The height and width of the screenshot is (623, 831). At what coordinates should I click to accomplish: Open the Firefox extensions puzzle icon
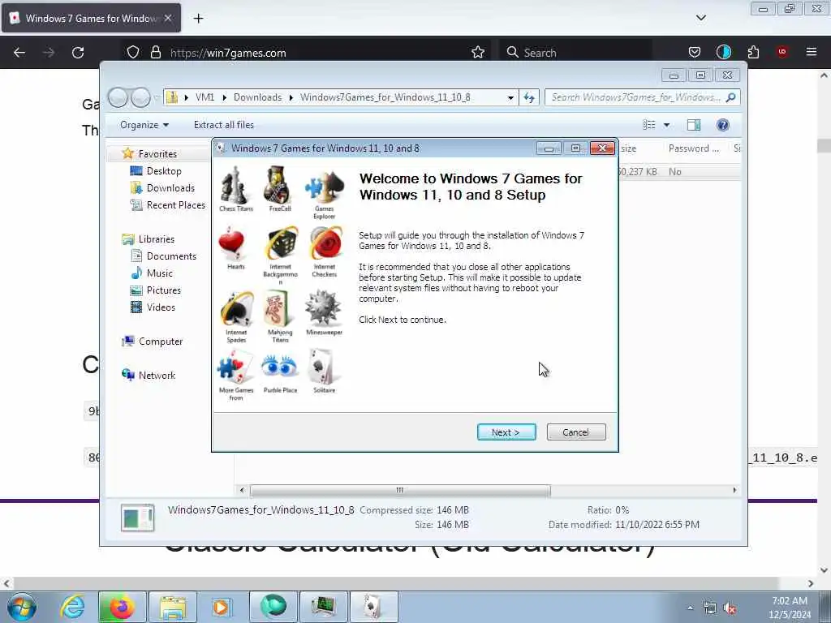[753, 53]
